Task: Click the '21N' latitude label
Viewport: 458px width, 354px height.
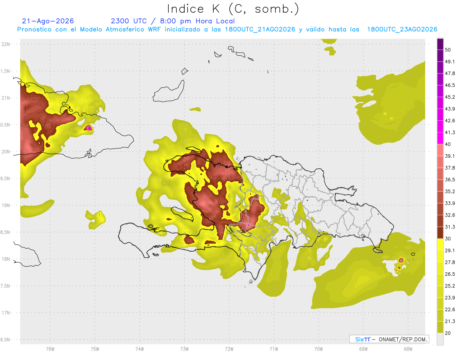Action: click(x=6, y=98)
